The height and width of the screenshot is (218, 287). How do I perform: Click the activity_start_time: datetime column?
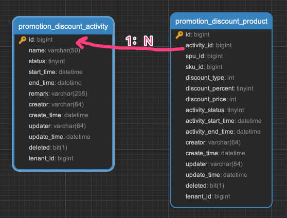(x=224, y=121)
